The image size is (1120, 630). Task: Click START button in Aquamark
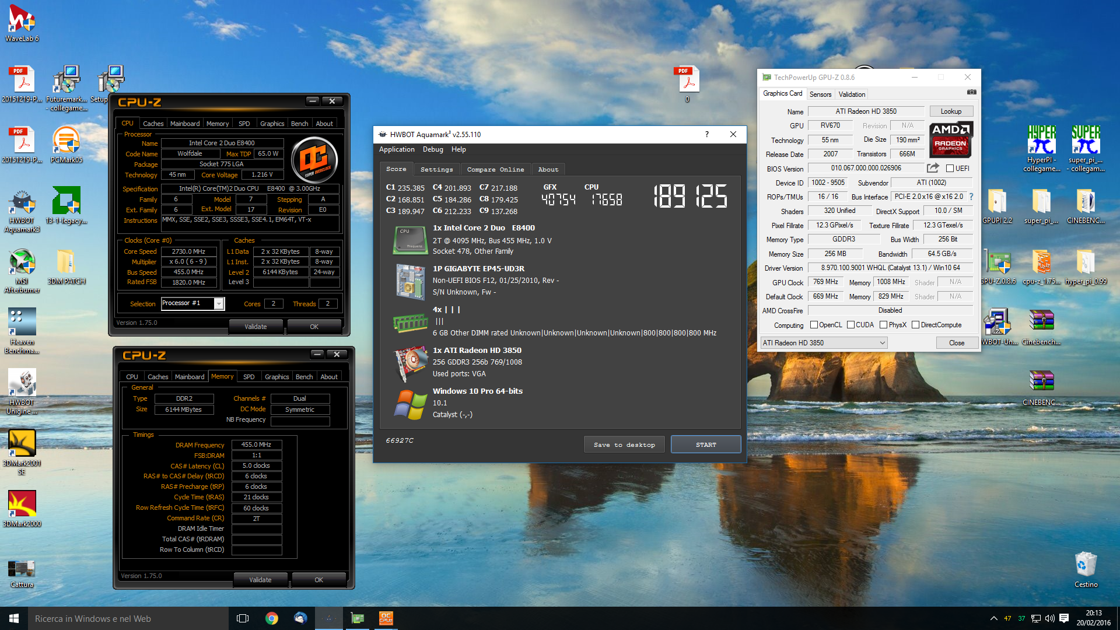pos(706,444)
